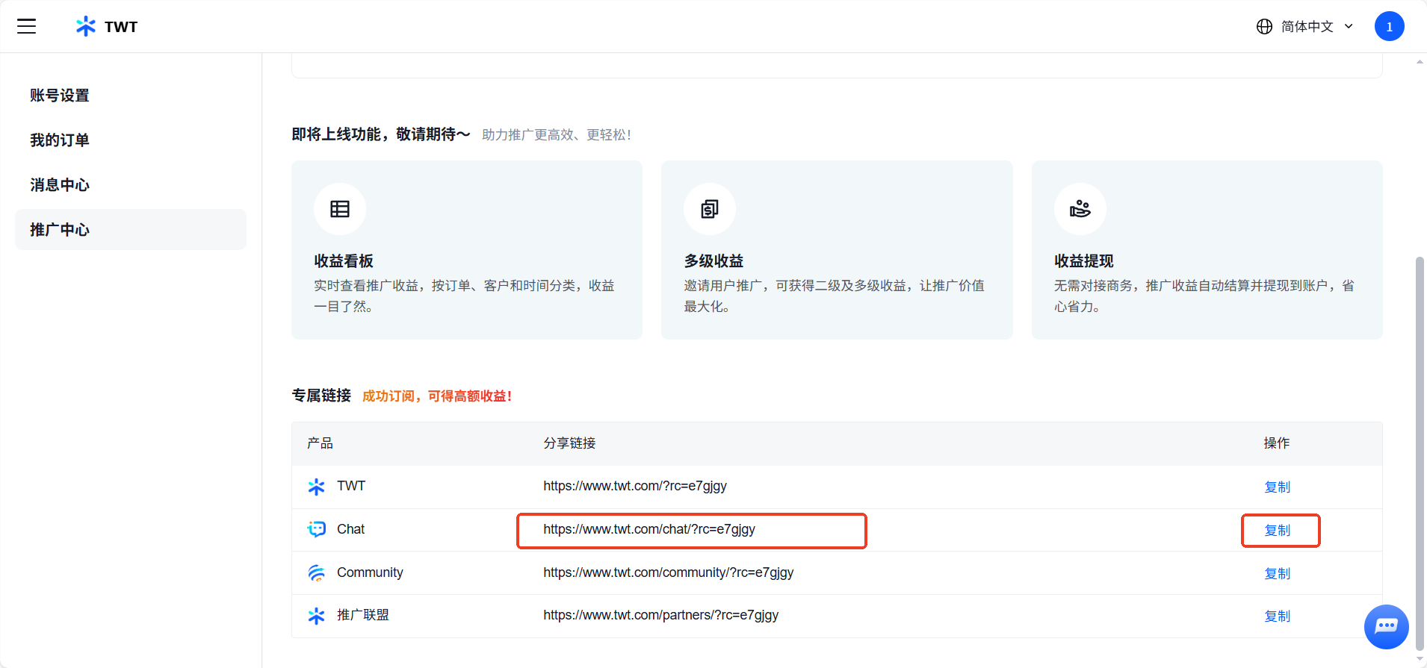Image resolution: width=1427 pixels, height=668 pixels.
Task: Copy the 推广联盟 partners link
Action: click(1277, 616)
